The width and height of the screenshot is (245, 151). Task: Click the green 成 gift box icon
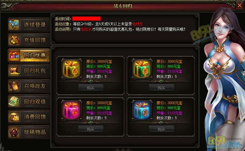pyautogui.click(x=71, y=69)
